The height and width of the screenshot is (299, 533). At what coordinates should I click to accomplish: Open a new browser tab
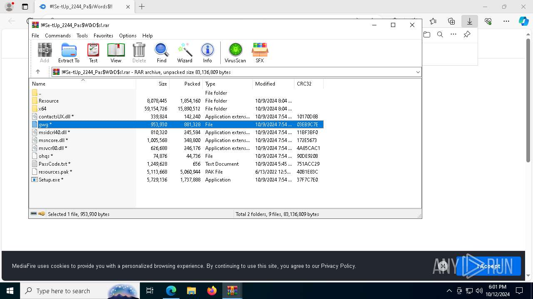coord(142,7)
